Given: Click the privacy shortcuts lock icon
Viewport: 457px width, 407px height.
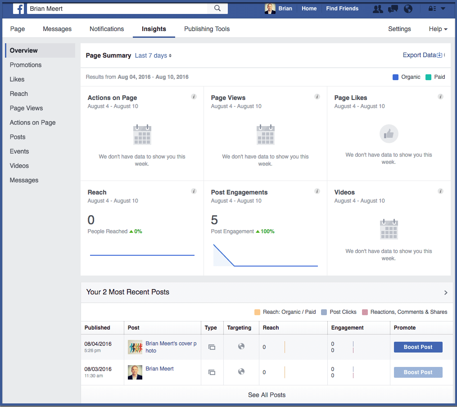Looking at the screenshot, I should tap(432, 9).
